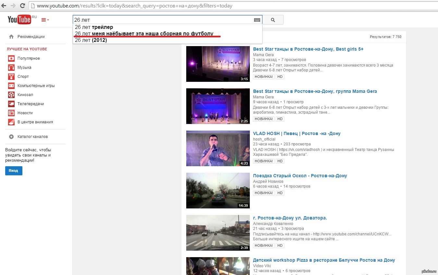Click the browser back arrow
Screen dimensions: 438x275
tap(4, 6)
